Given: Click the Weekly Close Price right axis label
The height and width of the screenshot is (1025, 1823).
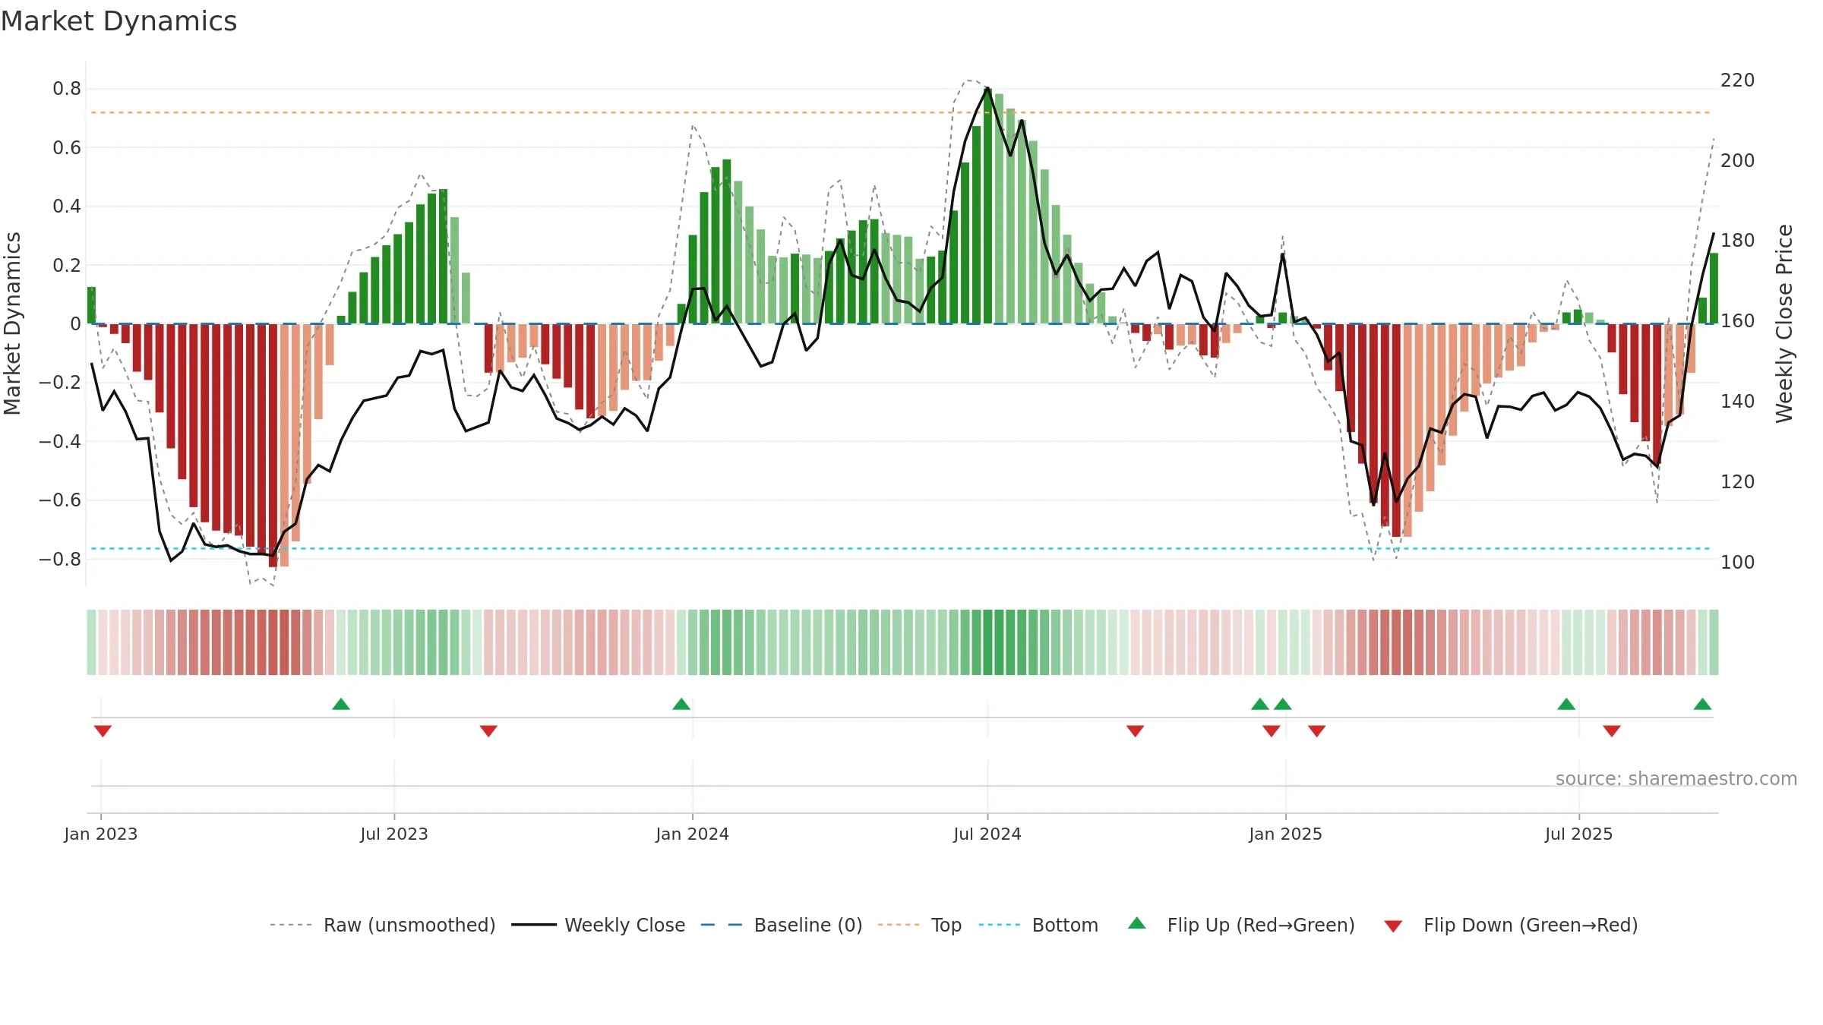Looking at the screenshot, I should click(1784, 323).
